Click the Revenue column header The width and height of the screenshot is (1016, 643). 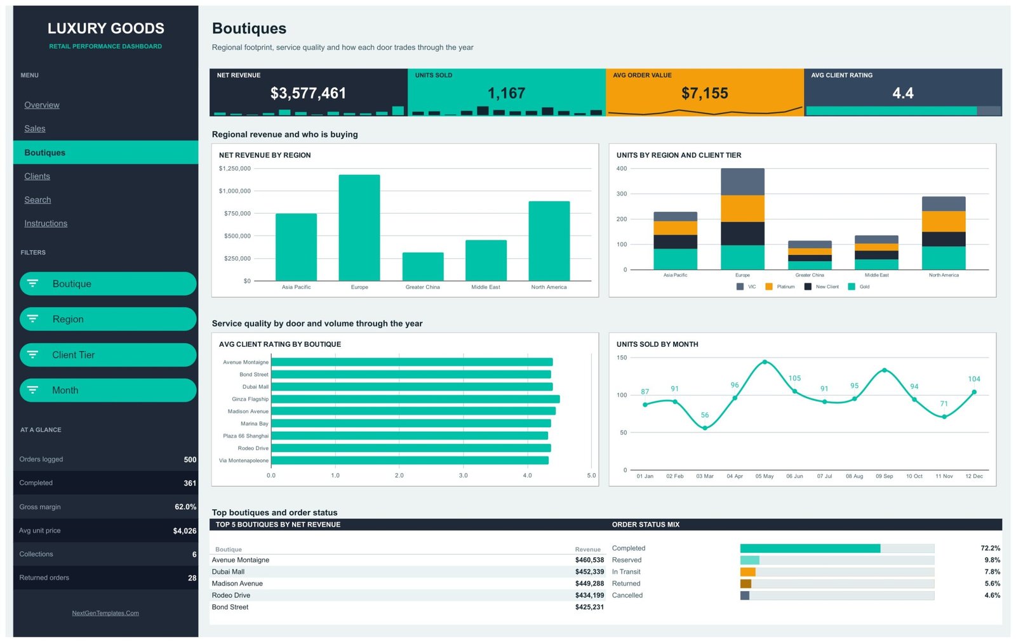tap(587, 549)
